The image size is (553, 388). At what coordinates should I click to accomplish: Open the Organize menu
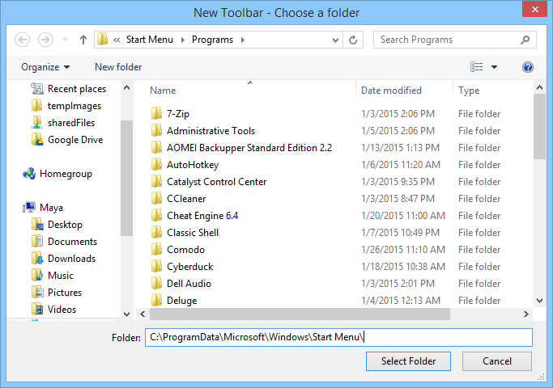(x=45, y=67)
